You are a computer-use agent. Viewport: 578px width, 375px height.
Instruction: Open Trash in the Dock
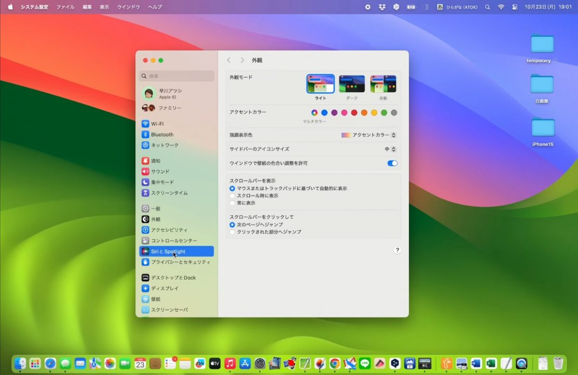pos(558,363)
